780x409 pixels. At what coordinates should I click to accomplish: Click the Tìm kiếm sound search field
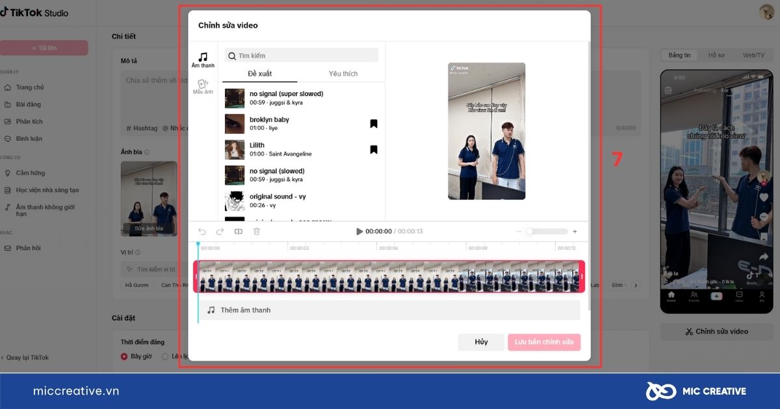click(302, 55)
